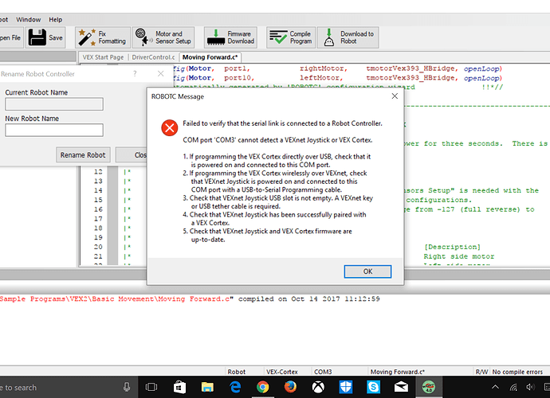Open the Wi-Fi network tray icon

coord(513,387)
